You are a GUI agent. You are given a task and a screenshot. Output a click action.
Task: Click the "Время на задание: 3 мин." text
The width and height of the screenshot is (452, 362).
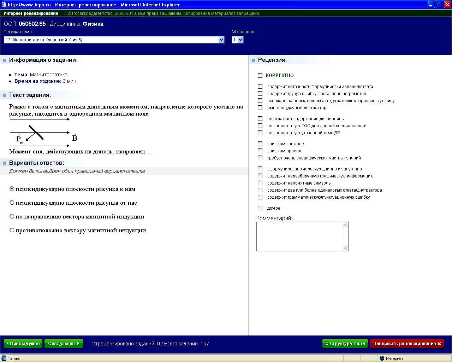(x=46, y=81)
